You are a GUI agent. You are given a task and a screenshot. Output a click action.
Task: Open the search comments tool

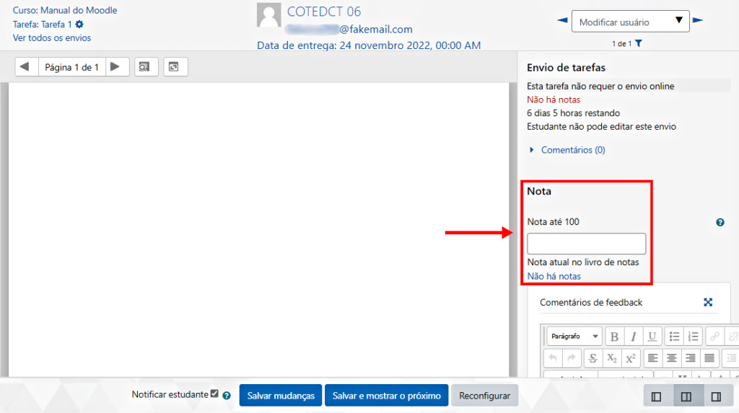[146, 67]
